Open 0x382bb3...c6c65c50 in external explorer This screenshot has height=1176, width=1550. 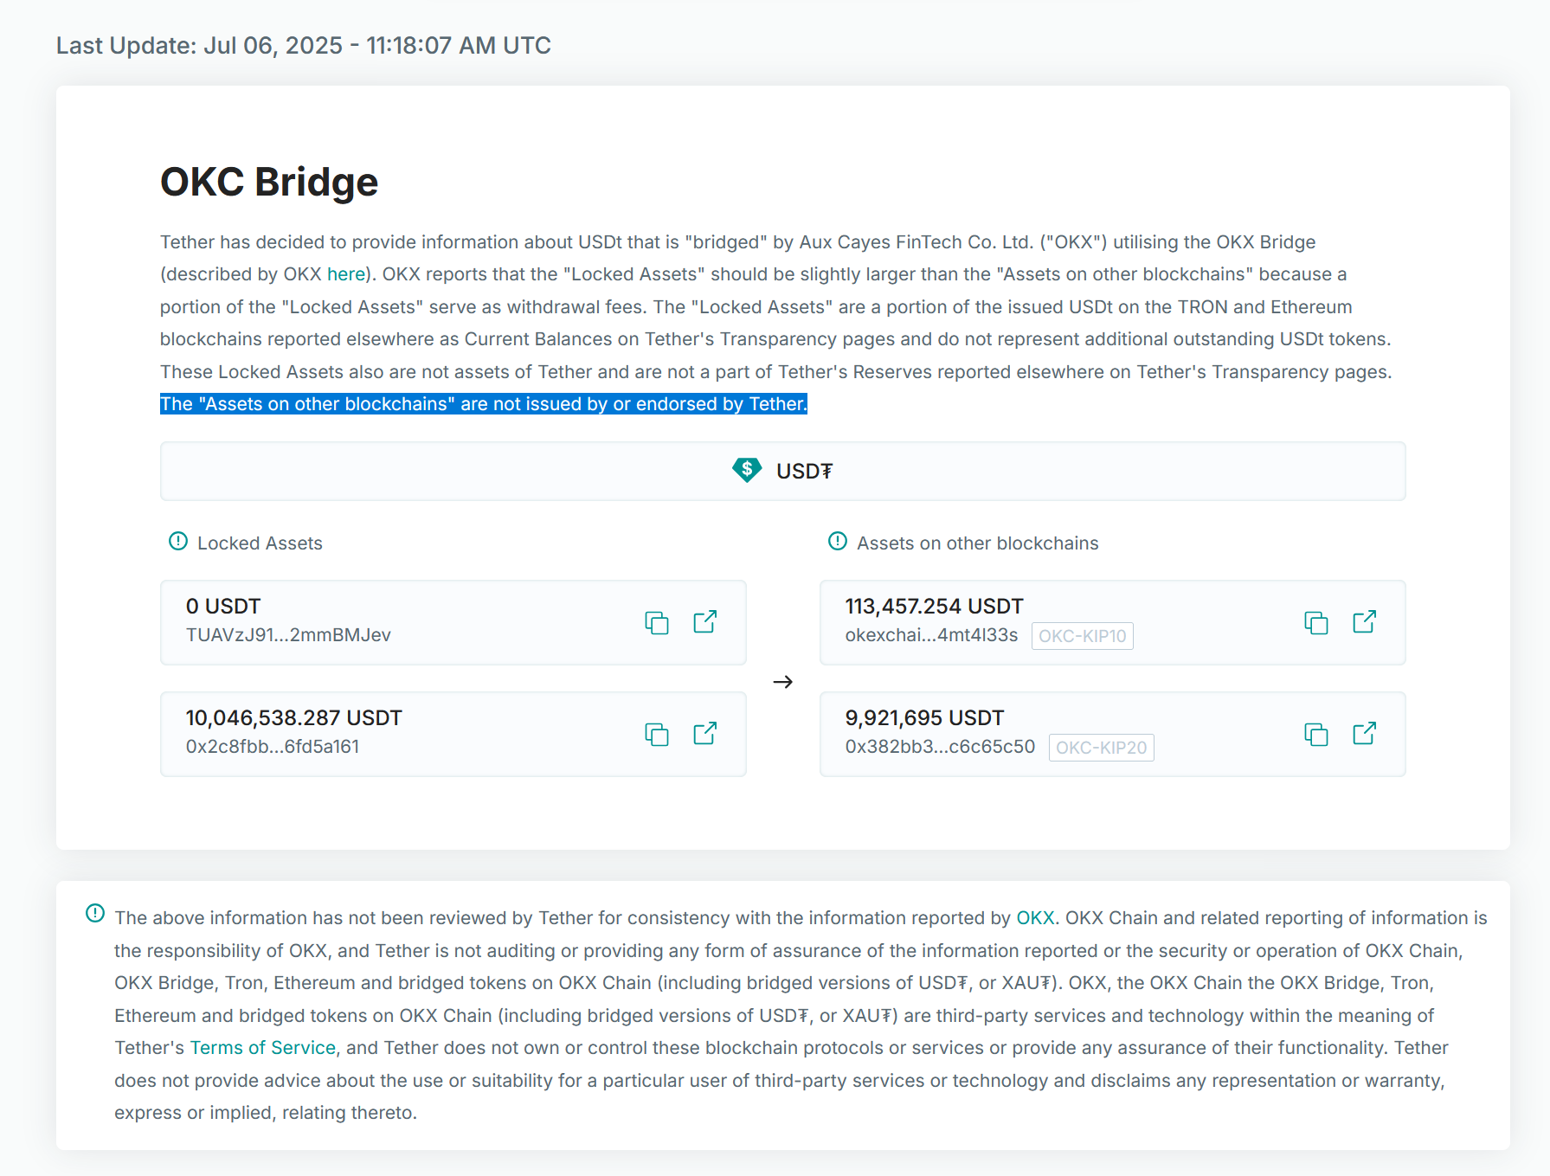(1365, 734)
